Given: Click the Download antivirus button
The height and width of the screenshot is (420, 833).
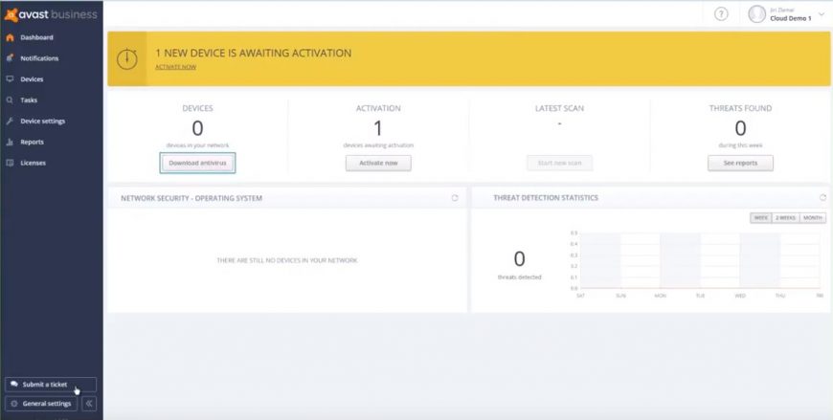Looking at the screenshot, I should (197, 163).
